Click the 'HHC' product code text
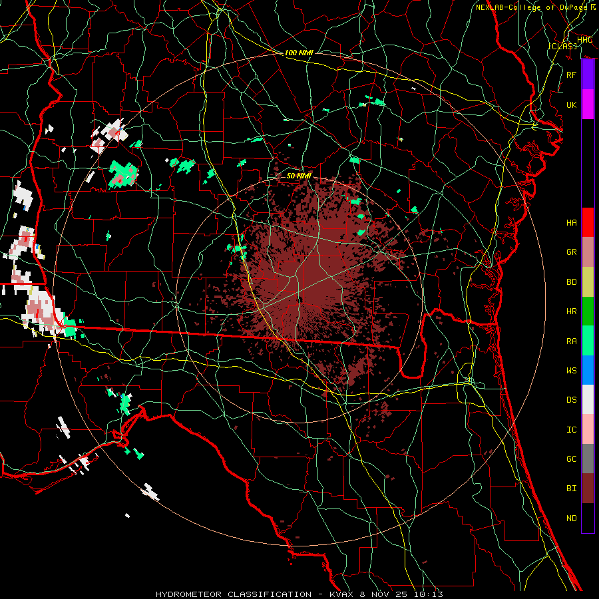 pyautogui.click(x=584, y=40)
